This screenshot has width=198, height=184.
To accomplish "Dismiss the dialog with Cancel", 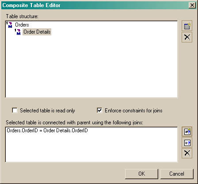I will 177,174.
